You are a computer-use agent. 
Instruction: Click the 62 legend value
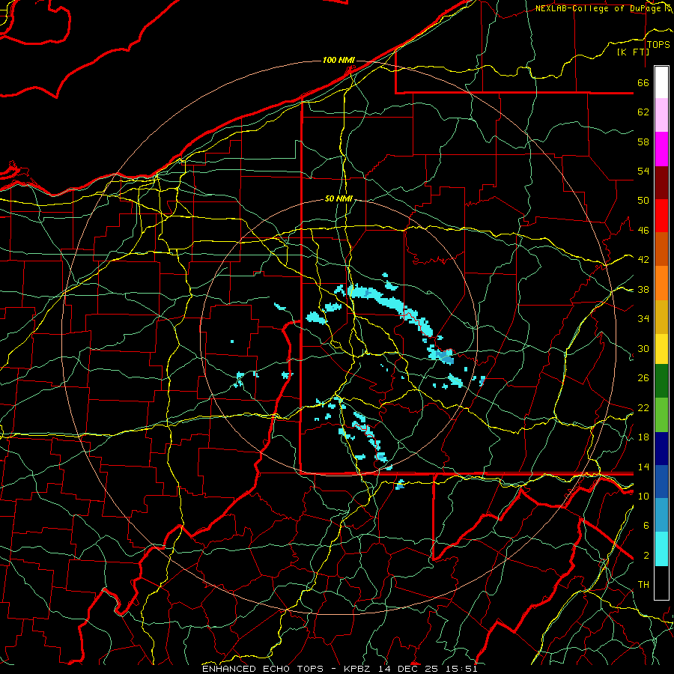(x=643, y=112)
